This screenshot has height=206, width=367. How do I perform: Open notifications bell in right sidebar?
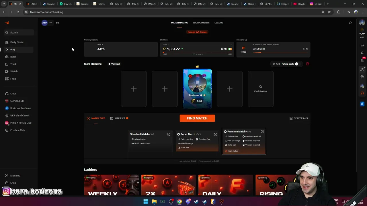pyautogui.click(x=362, y=53)
